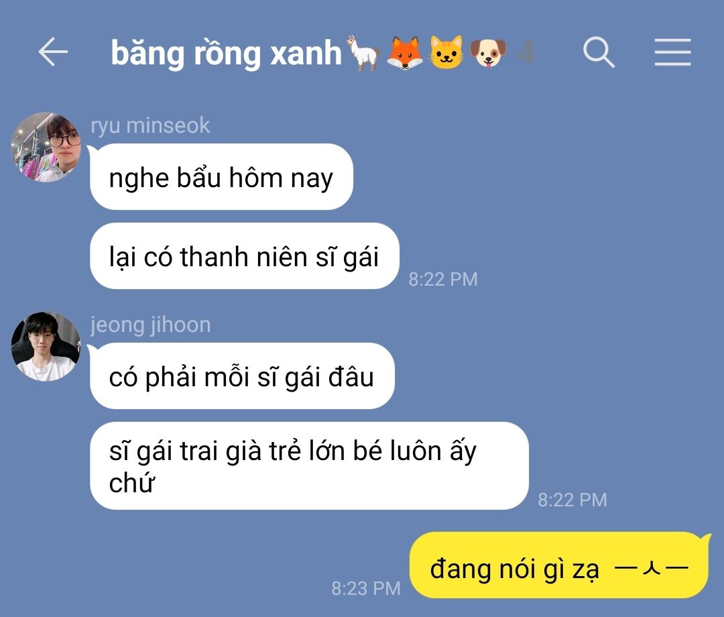Image resolution: width=724 pixels, height=617 pixels.
Task: Tap the sender name ryu minseok
Action: coord(150,125)
